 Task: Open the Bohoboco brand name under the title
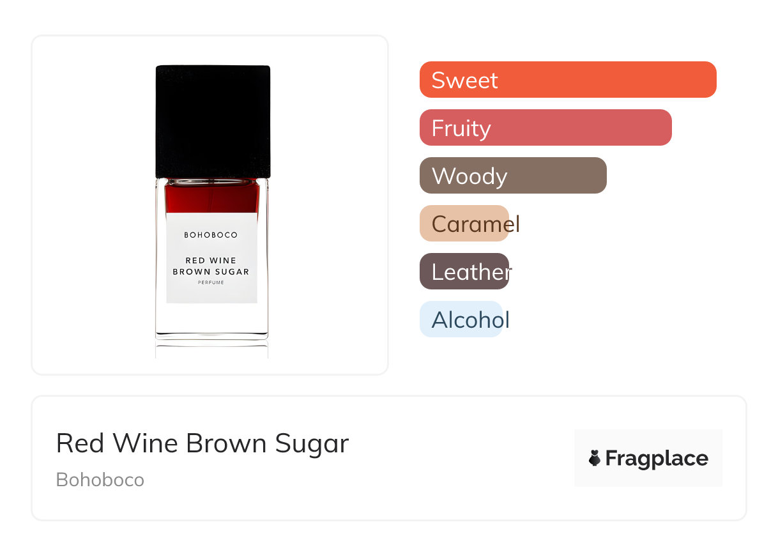pyautogui.click(x=100, y=480)
